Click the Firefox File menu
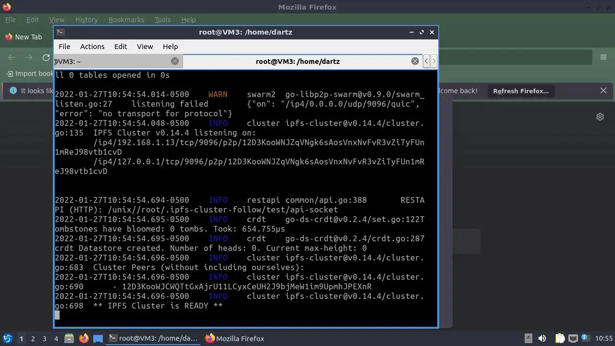This screenshot has width=615, height=346. coord(10,20)
